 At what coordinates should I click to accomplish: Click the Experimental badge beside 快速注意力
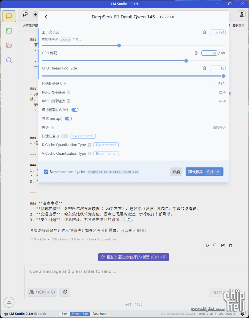(x=83, y=136)
